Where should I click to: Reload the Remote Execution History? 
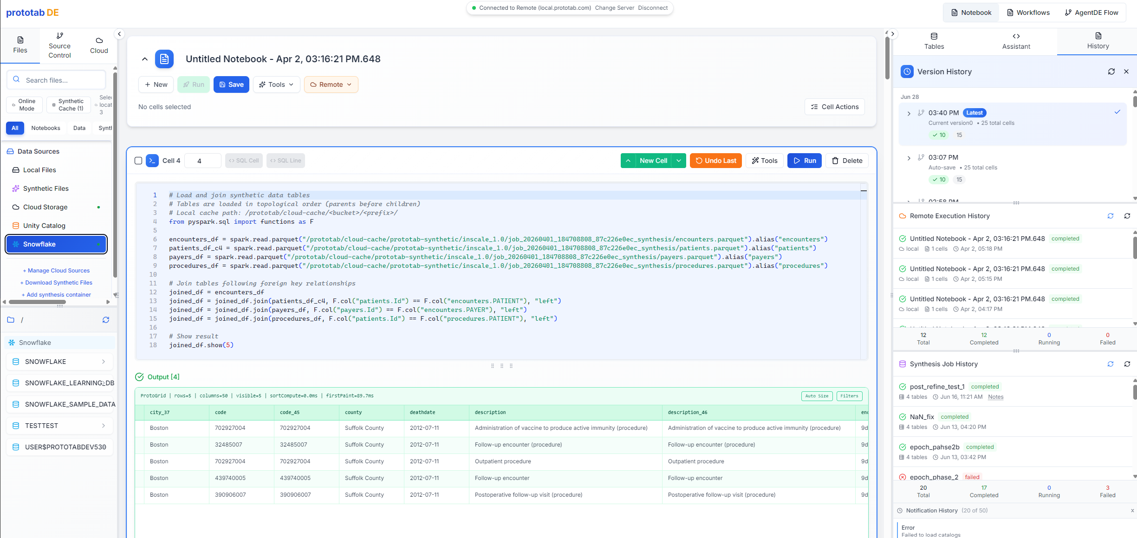1127,216
